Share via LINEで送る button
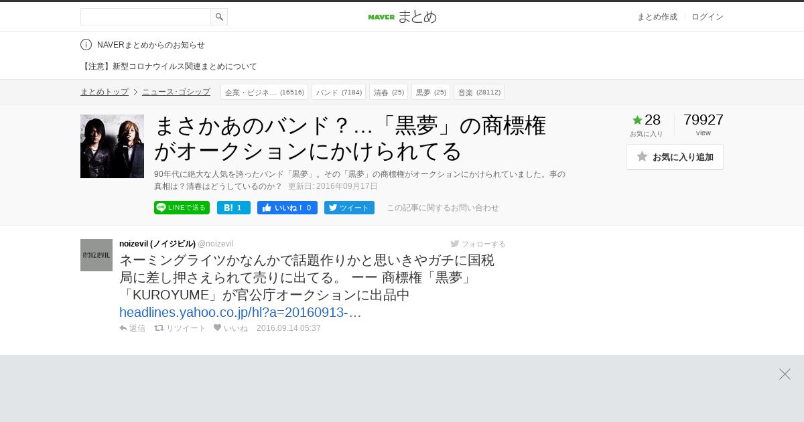The image size is (804, 422). pos(182,208)
